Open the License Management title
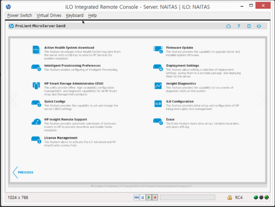The image size is (275, 207). click(61, 138)
